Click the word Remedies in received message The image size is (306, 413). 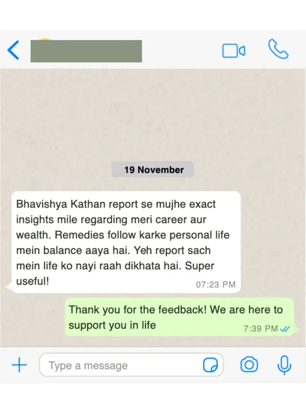point(73,235)
